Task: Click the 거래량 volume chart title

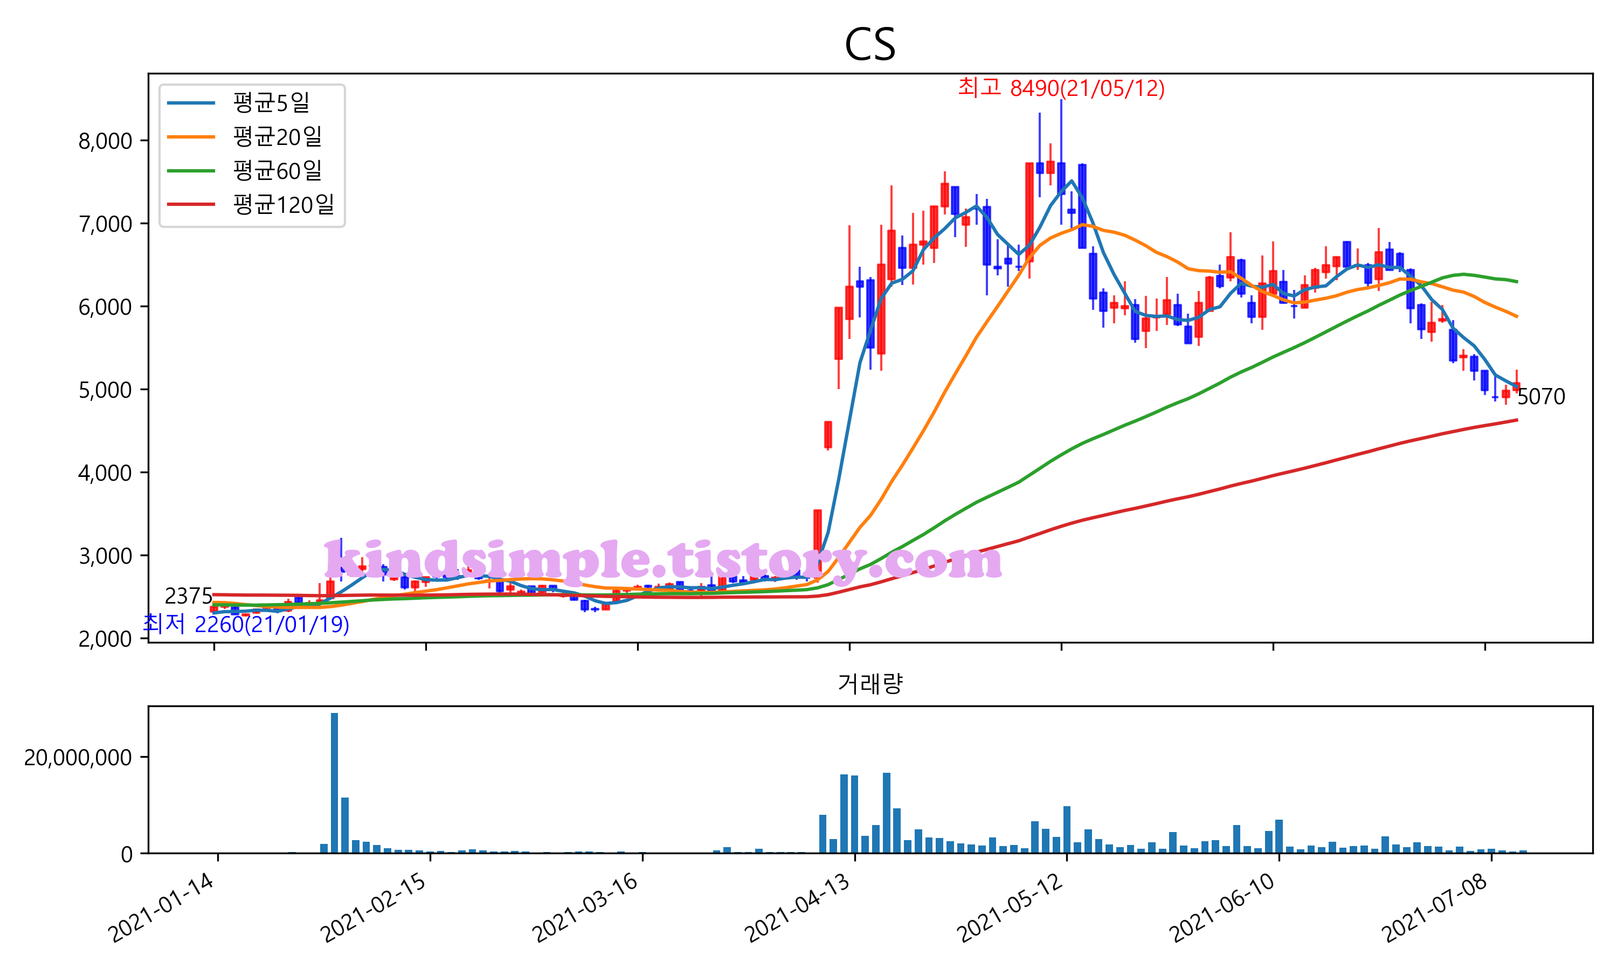Action: coord(870,684)
